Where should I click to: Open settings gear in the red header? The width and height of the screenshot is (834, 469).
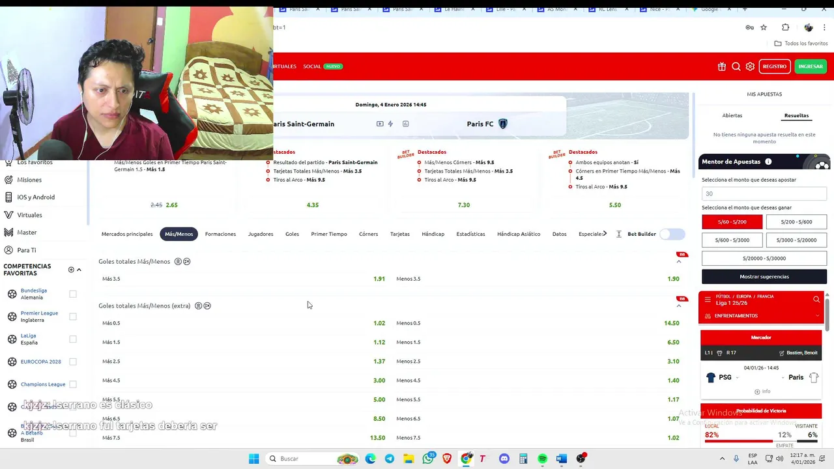click(750, 66)
